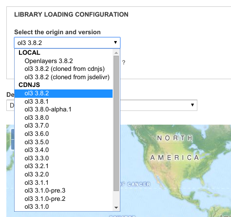Select ol3 3.7.0 version
The height and width of the screenshot is (217, 231).
click(x=63, y=126)
